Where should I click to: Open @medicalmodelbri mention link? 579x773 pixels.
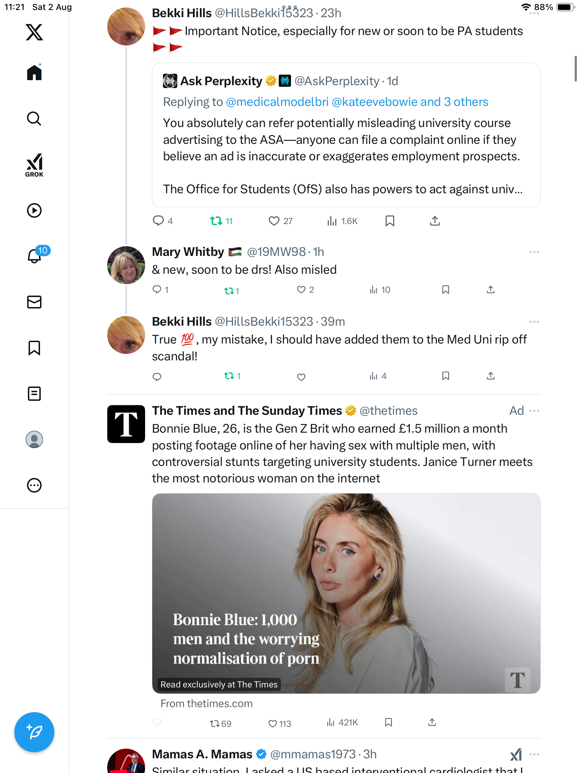pos(277,102)
